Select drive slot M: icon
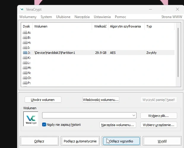184x148 pixels. click(25, 68)
